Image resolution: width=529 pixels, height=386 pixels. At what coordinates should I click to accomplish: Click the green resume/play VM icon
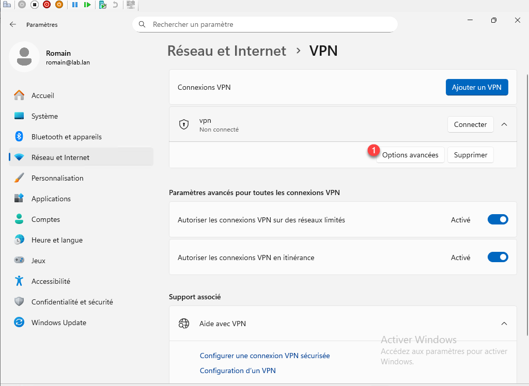tap(87, 5)
